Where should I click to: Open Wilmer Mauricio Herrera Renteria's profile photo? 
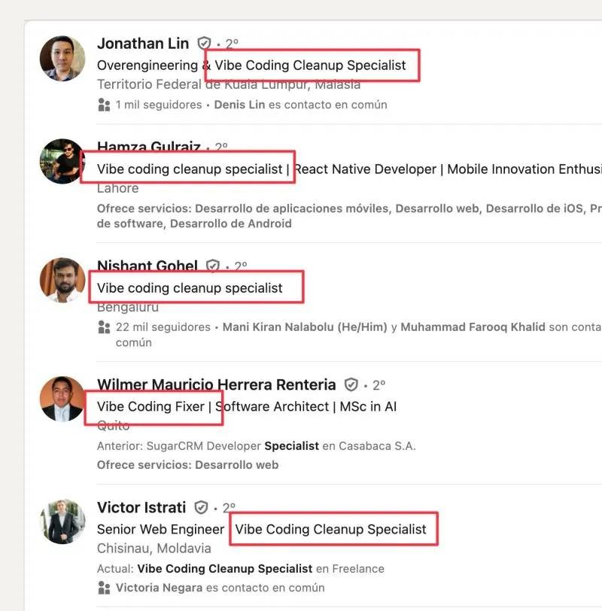[62, 399]
